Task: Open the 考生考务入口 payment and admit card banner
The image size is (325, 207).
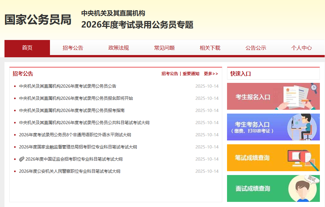Action: (x=273, y=127)
